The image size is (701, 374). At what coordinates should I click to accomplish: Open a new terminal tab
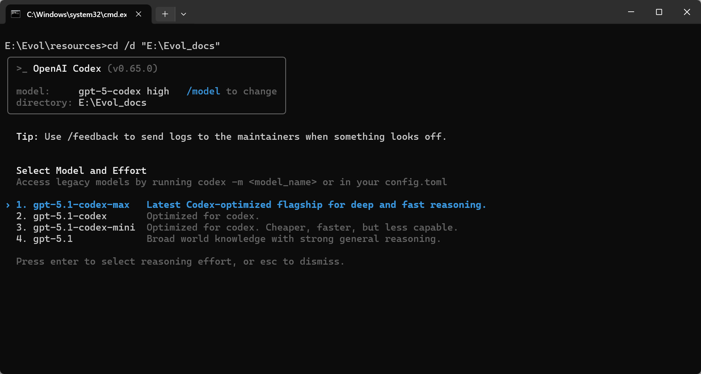(165, 14)
